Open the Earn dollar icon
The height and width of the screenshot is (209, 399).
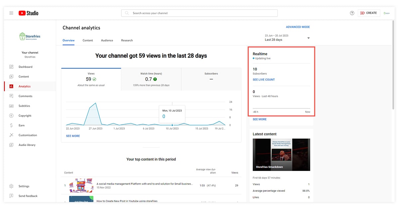click(11, 125)
